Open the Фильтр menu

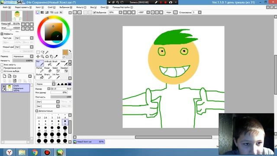81,7
